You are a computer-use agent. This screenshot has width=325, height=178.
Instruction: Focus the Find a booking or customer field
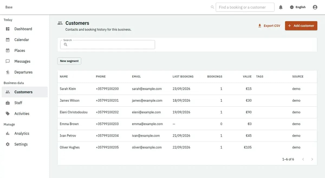(245, 7)
